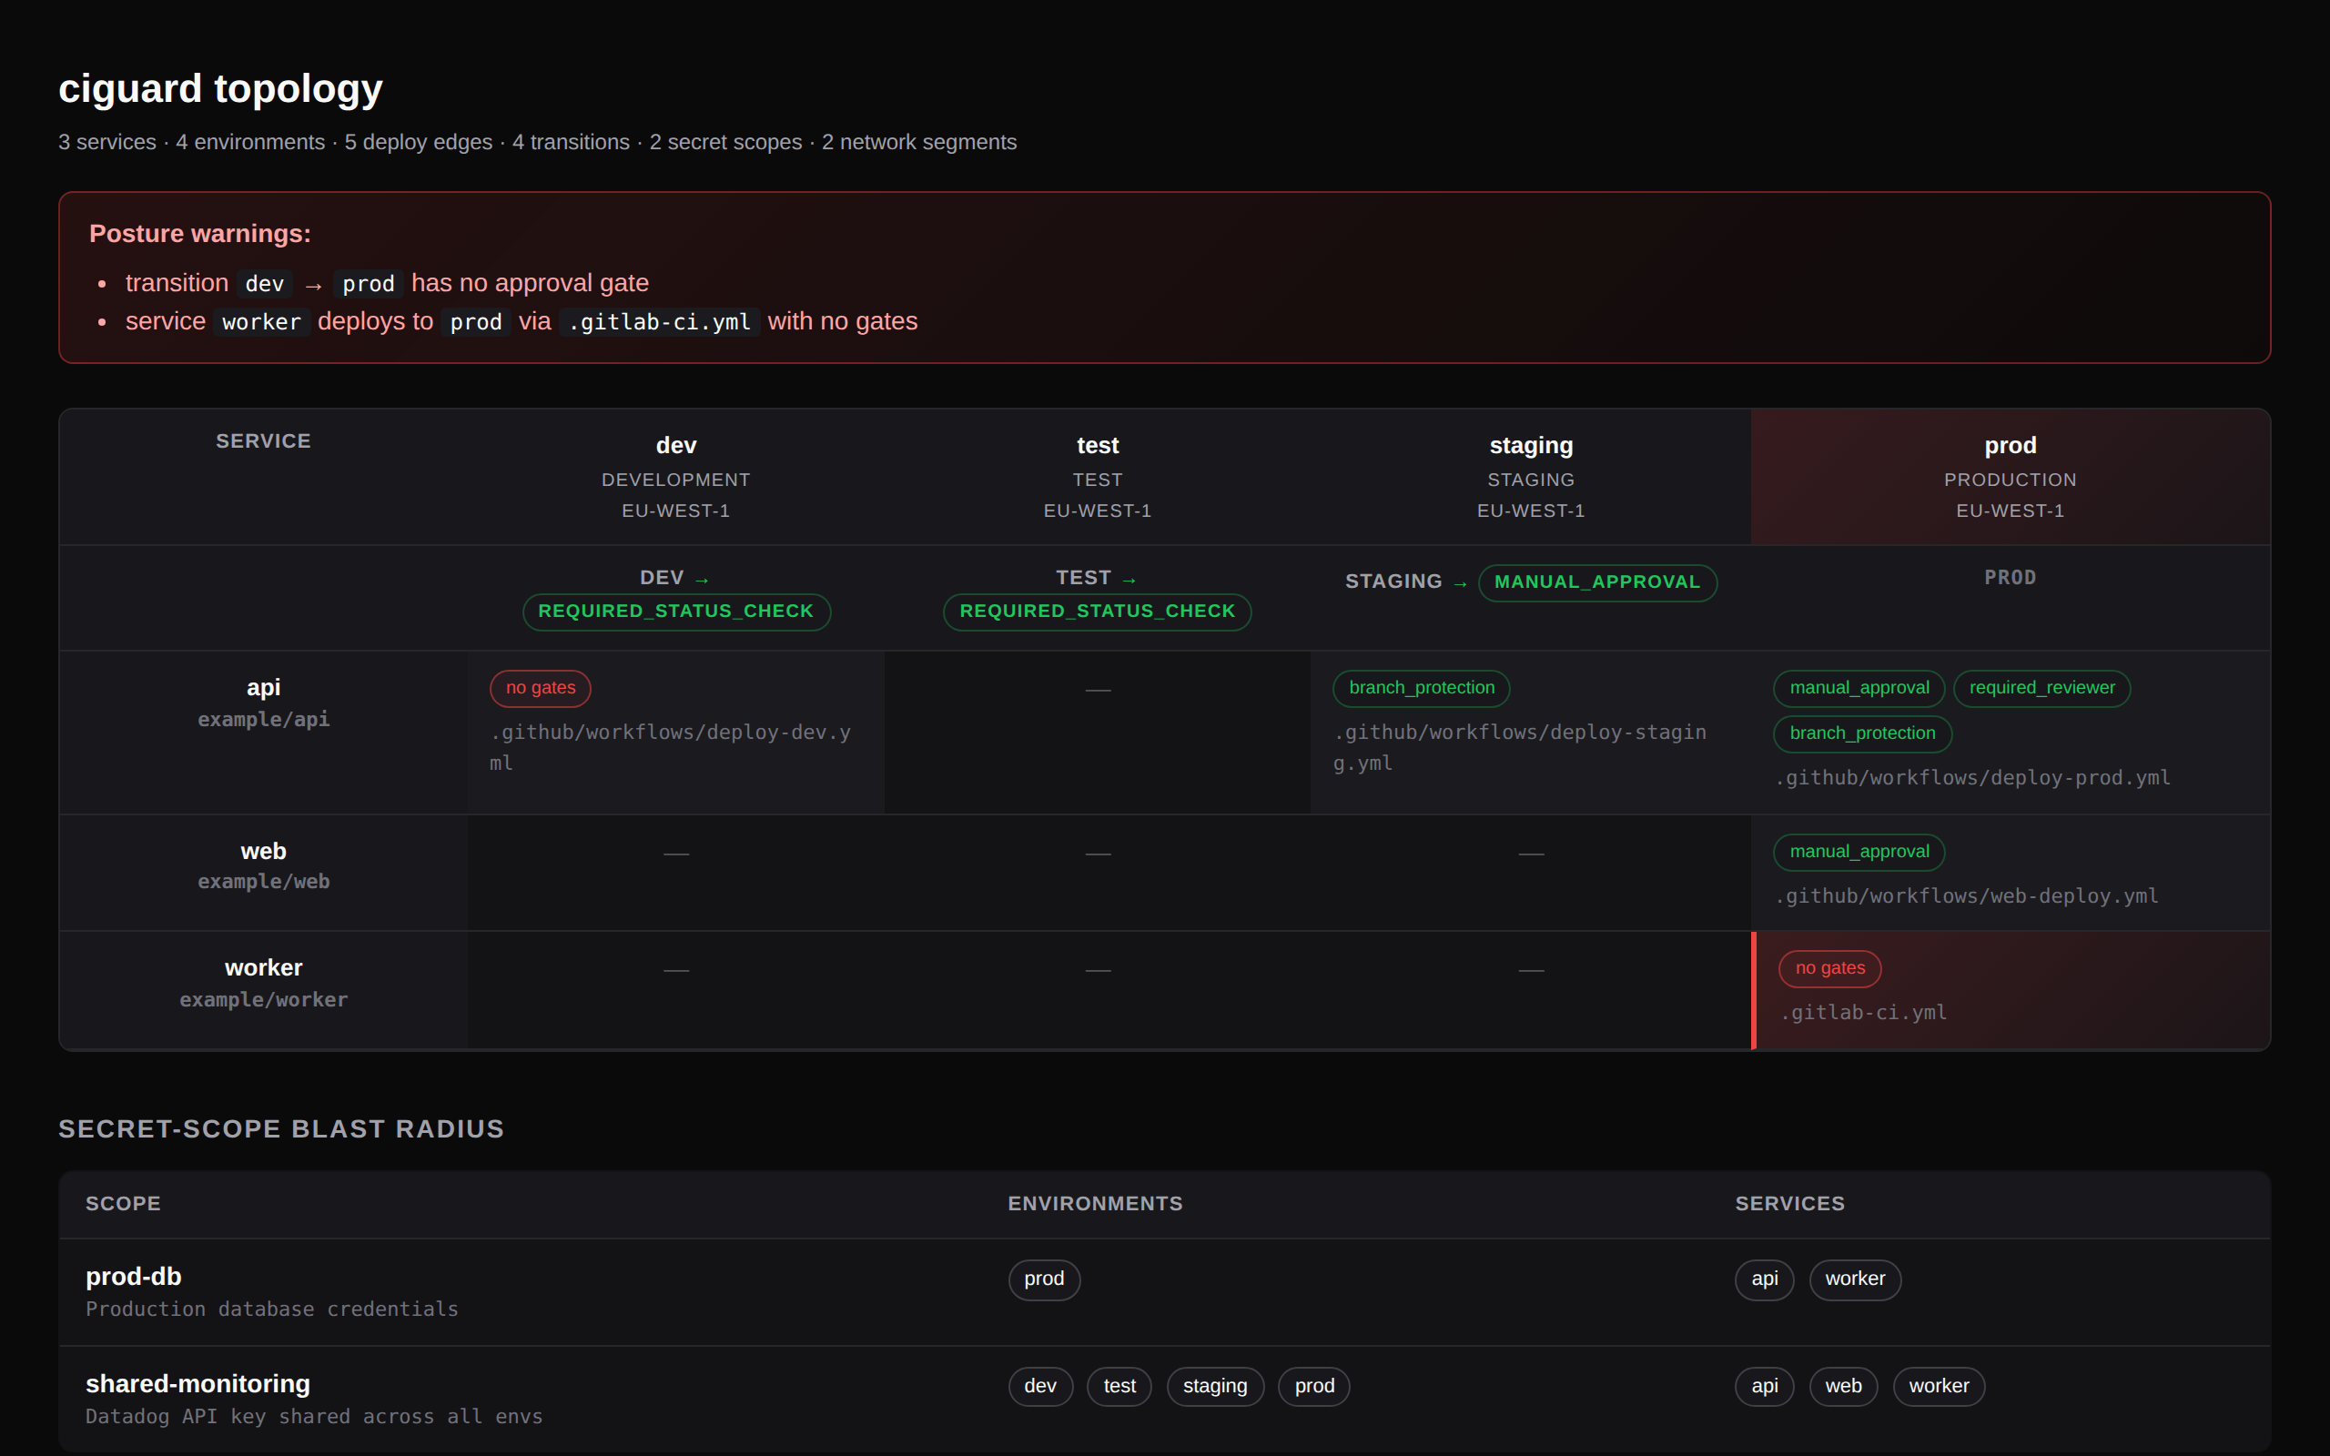2330x1456 pixels.
Task: Click the deploy-dev.yml workflow path
Action: [670, 747]
